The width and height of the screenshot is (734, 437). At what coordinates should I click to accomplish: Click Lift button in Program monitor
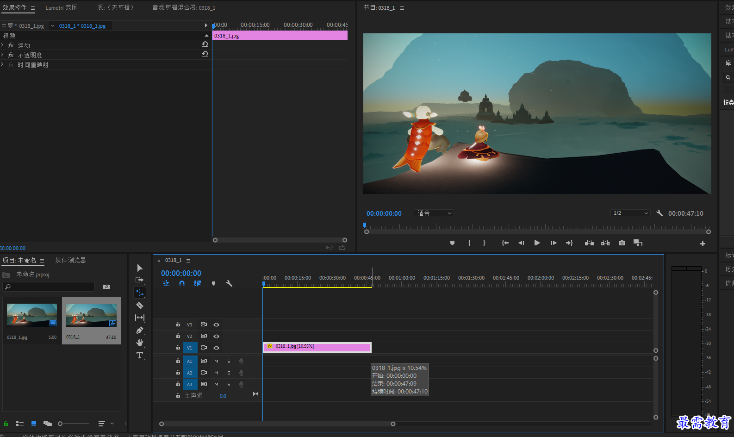pyautogui.click(x=589, y=243)
